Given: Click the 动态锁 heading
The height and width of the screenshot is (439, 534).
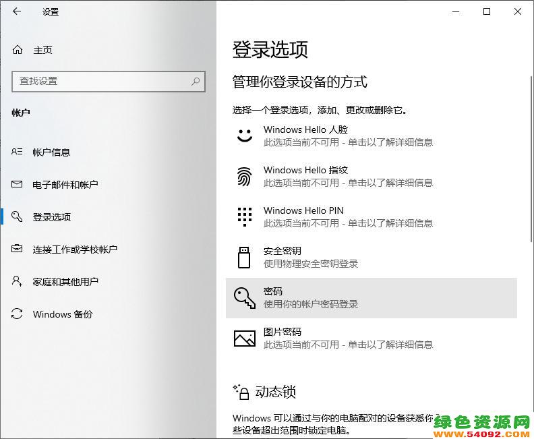Looking at the screenshot, I should click(276, 392).
